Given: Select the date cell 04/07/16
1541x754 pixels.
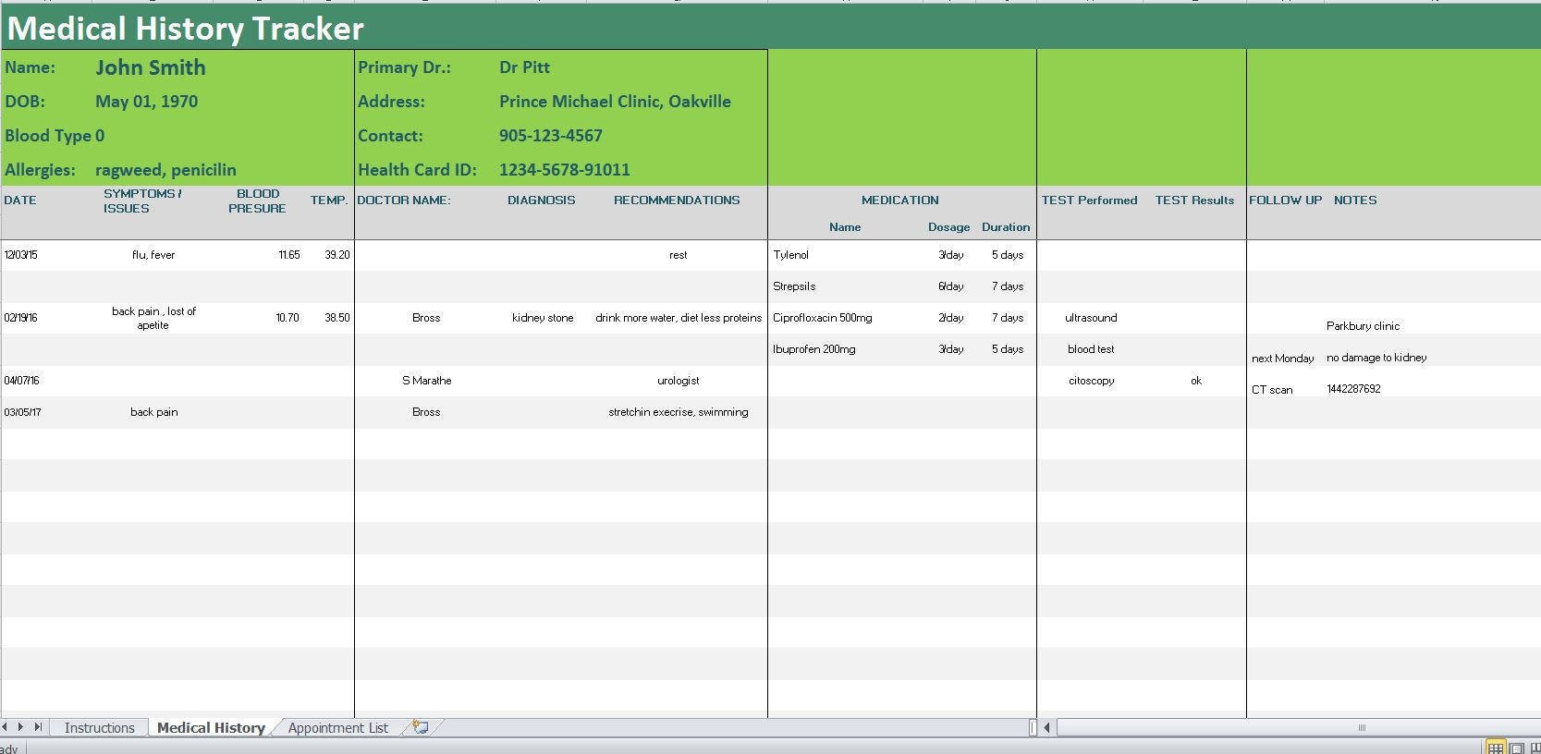Looking at the screenshot, I should 20,381.
